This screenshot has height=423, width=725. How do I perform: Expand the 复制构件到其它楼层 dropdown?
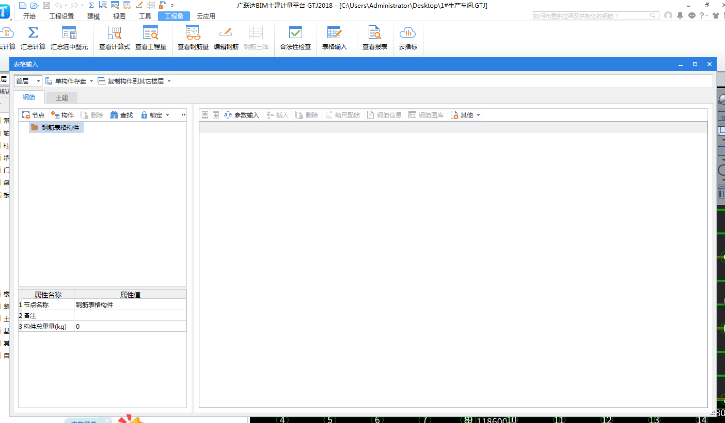click(x=169, y=81)
